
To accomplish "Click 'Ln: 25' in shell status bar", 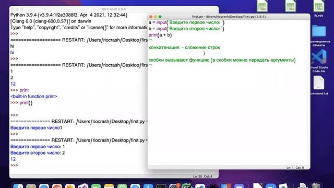I will 198,177.
